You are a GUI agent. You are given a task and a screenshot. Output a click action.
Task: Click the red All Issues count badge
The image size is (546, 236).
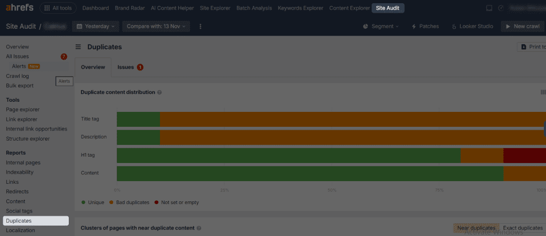pyautogui.click(x=64, y=56)
